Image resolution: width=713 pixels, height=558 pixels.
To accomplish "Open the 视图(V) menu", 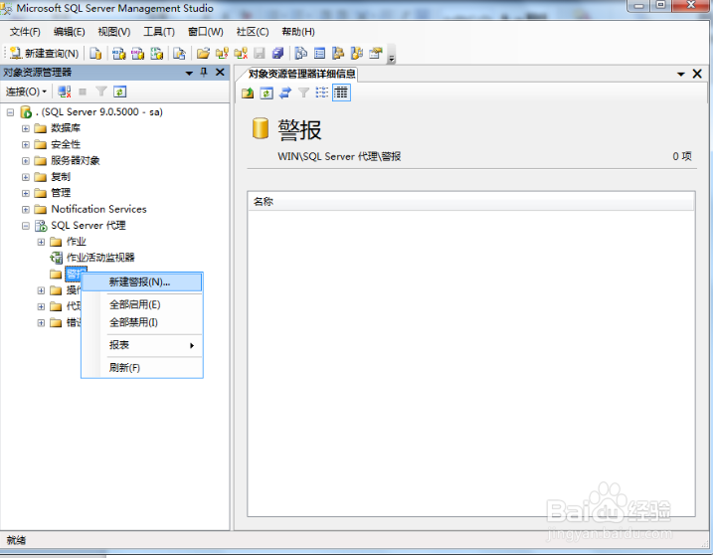I will (x=114, y=32).
